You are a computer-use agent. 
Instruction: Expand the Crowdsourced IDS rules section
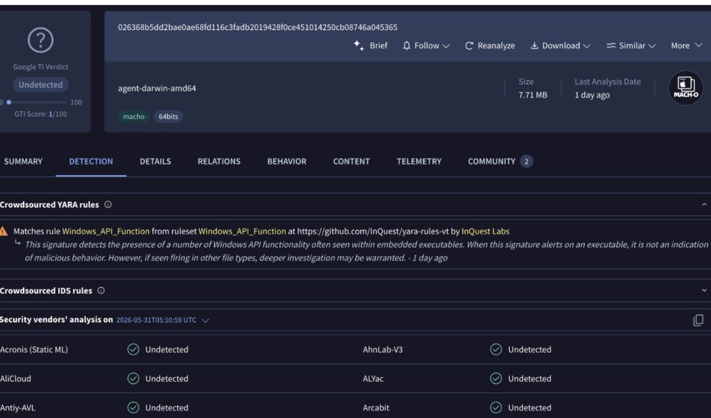tap(704, 291)
